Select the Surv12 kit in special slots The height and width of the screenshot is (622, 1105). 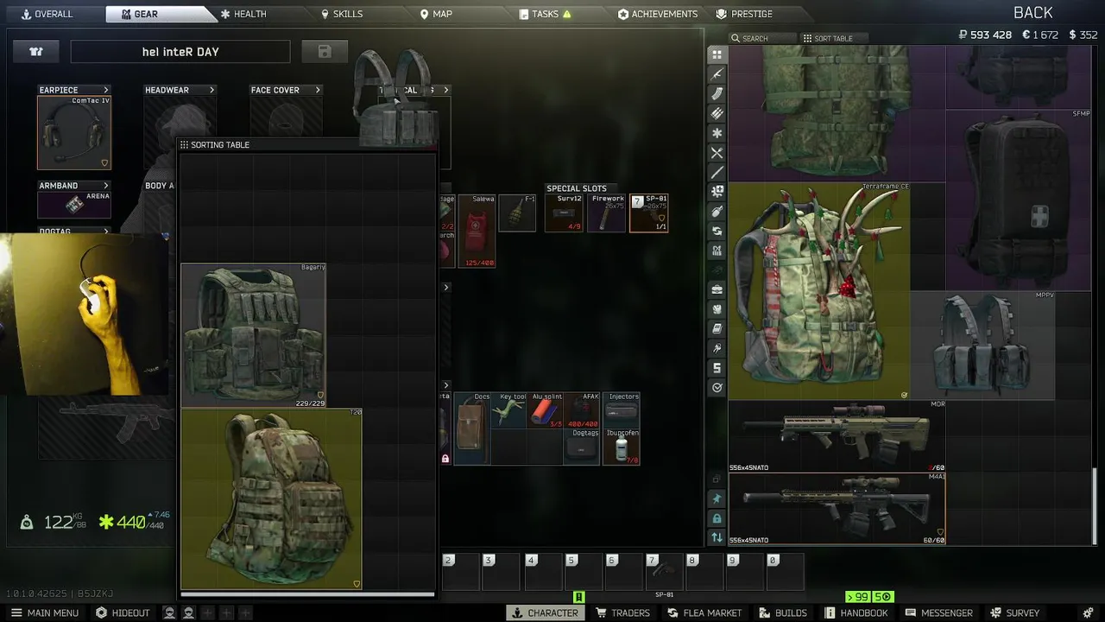563,213
